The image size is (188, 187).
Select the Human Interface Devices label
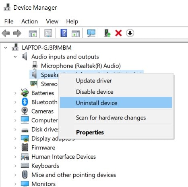64,157
